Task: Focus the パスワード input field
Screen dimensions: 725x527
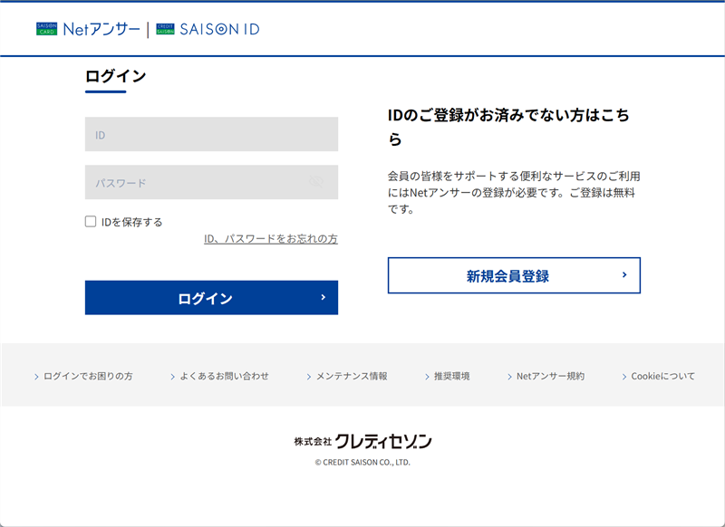Action: 211,182
